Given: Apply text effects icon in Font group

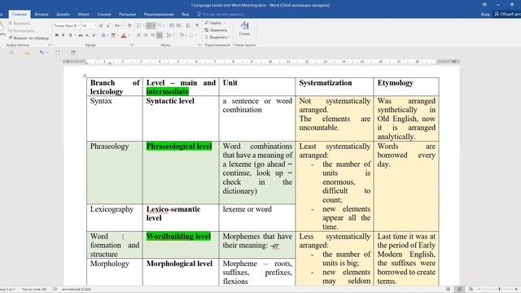Looking at the screenshot, I should 103,35.
